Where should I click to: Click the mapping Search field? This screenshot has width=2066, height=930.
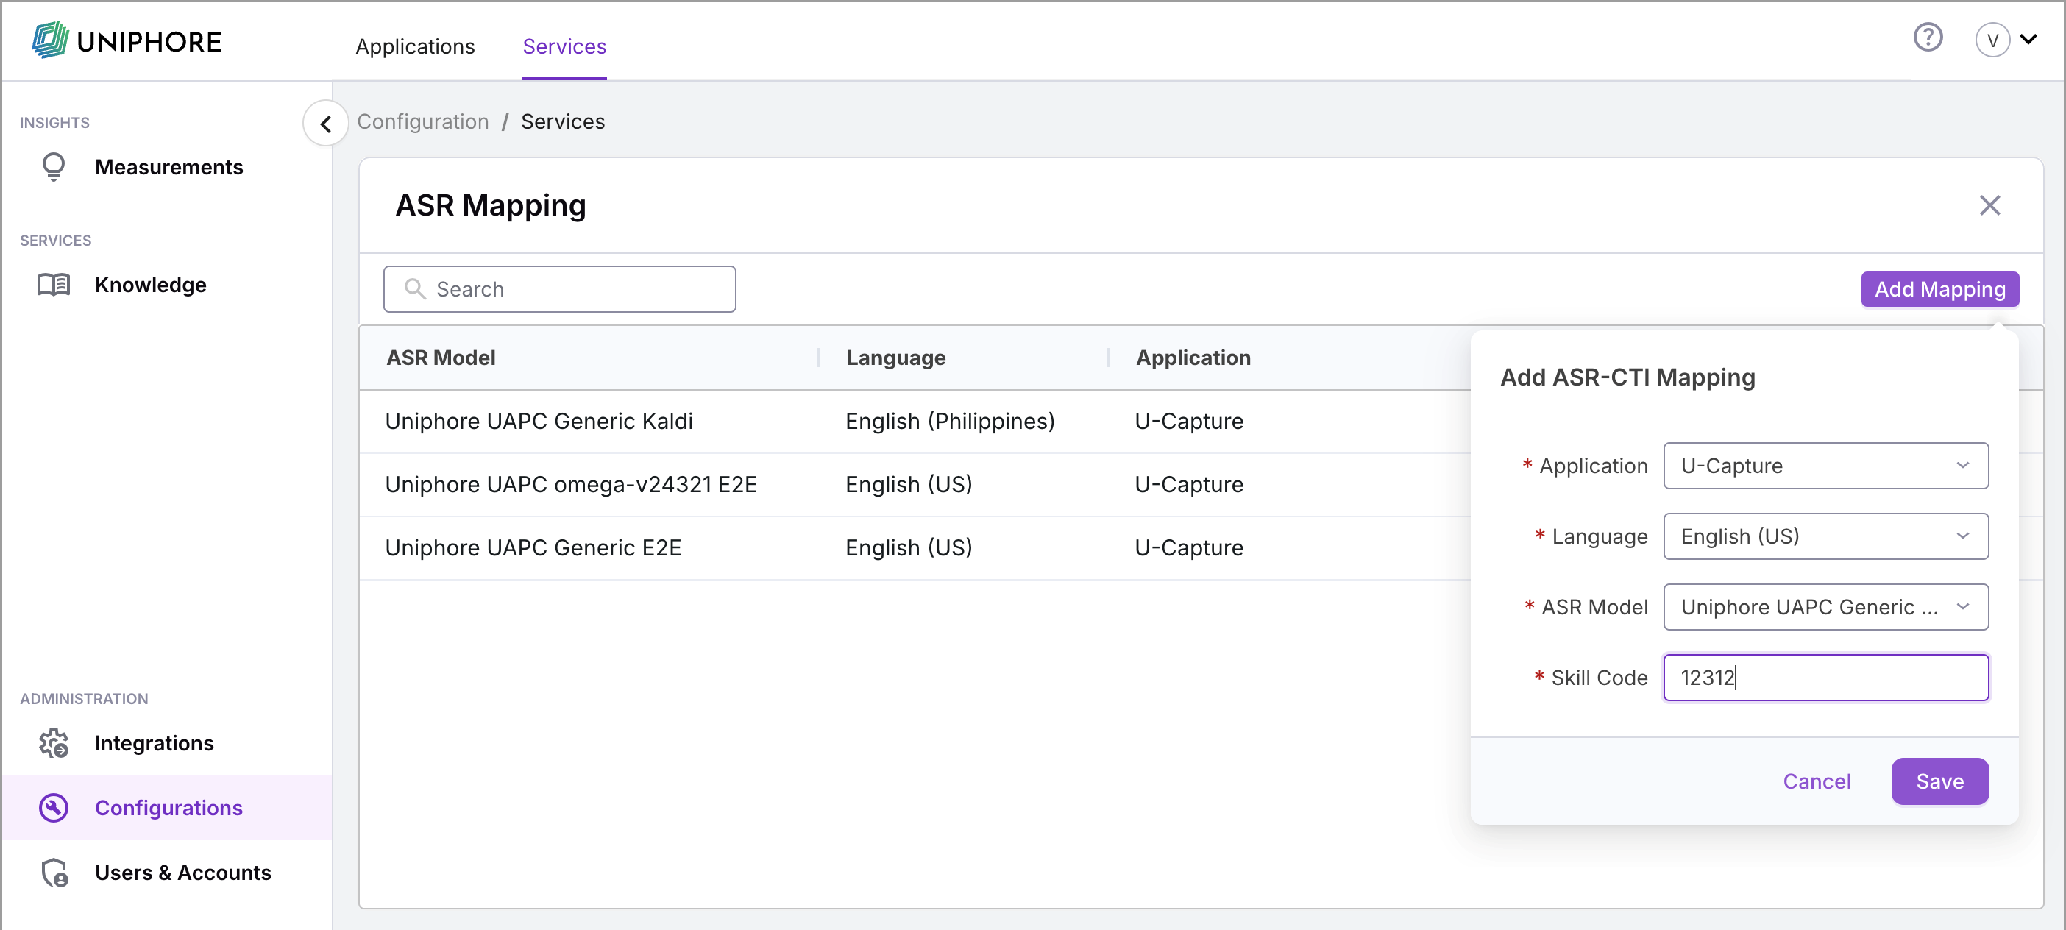pos(559,288)
